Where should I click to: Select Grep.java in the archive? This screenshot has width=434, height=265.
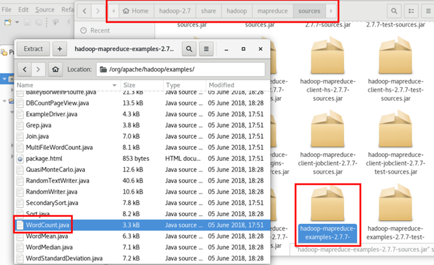142,125
